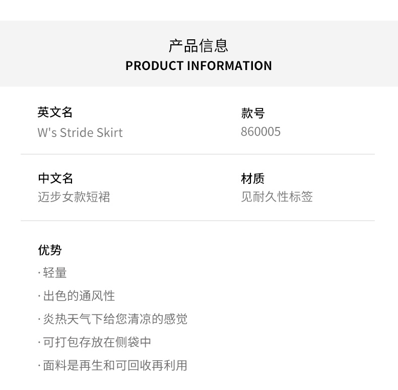Click the word PRODUCT in the header
This screenshot has width=398, height=390.
click(155, 66)
